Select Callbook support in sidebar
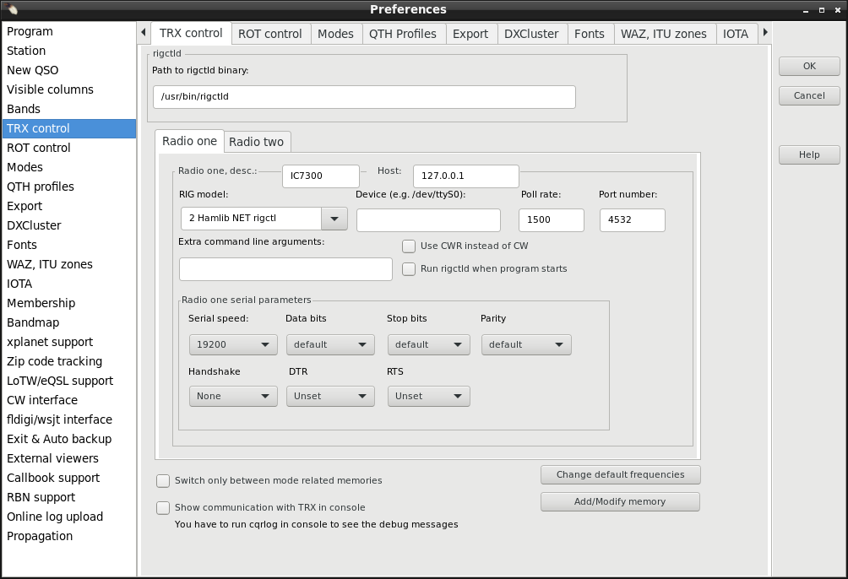848x579 pixels. 69,479
